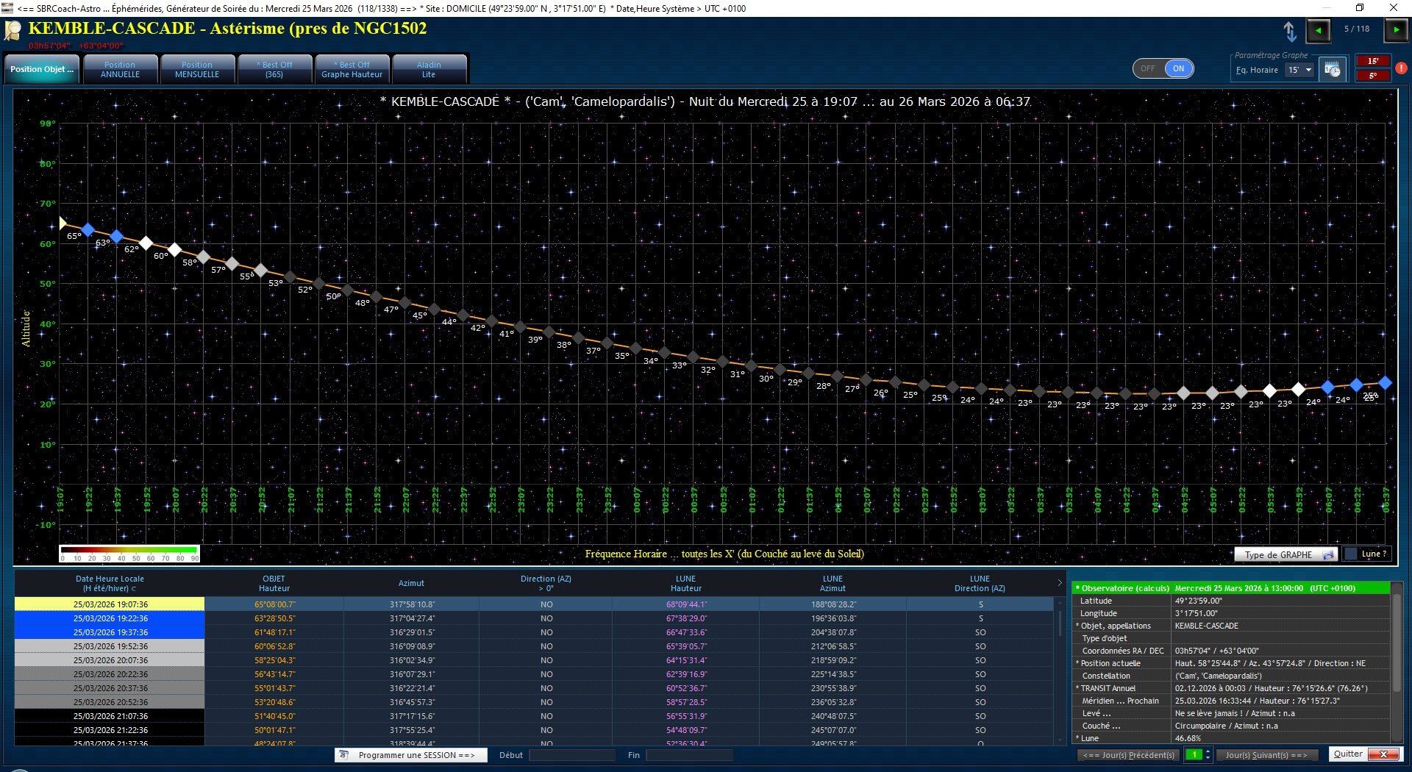Click the Type de GRAPHE button
1412x772 pixels.
pos(1285,555)
